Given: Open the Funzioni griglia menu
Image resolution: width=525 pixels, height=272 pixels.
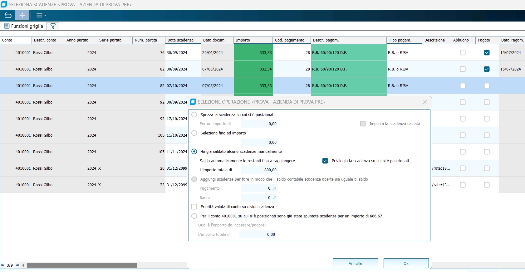Looking at the screenshot, I should 24,26.
